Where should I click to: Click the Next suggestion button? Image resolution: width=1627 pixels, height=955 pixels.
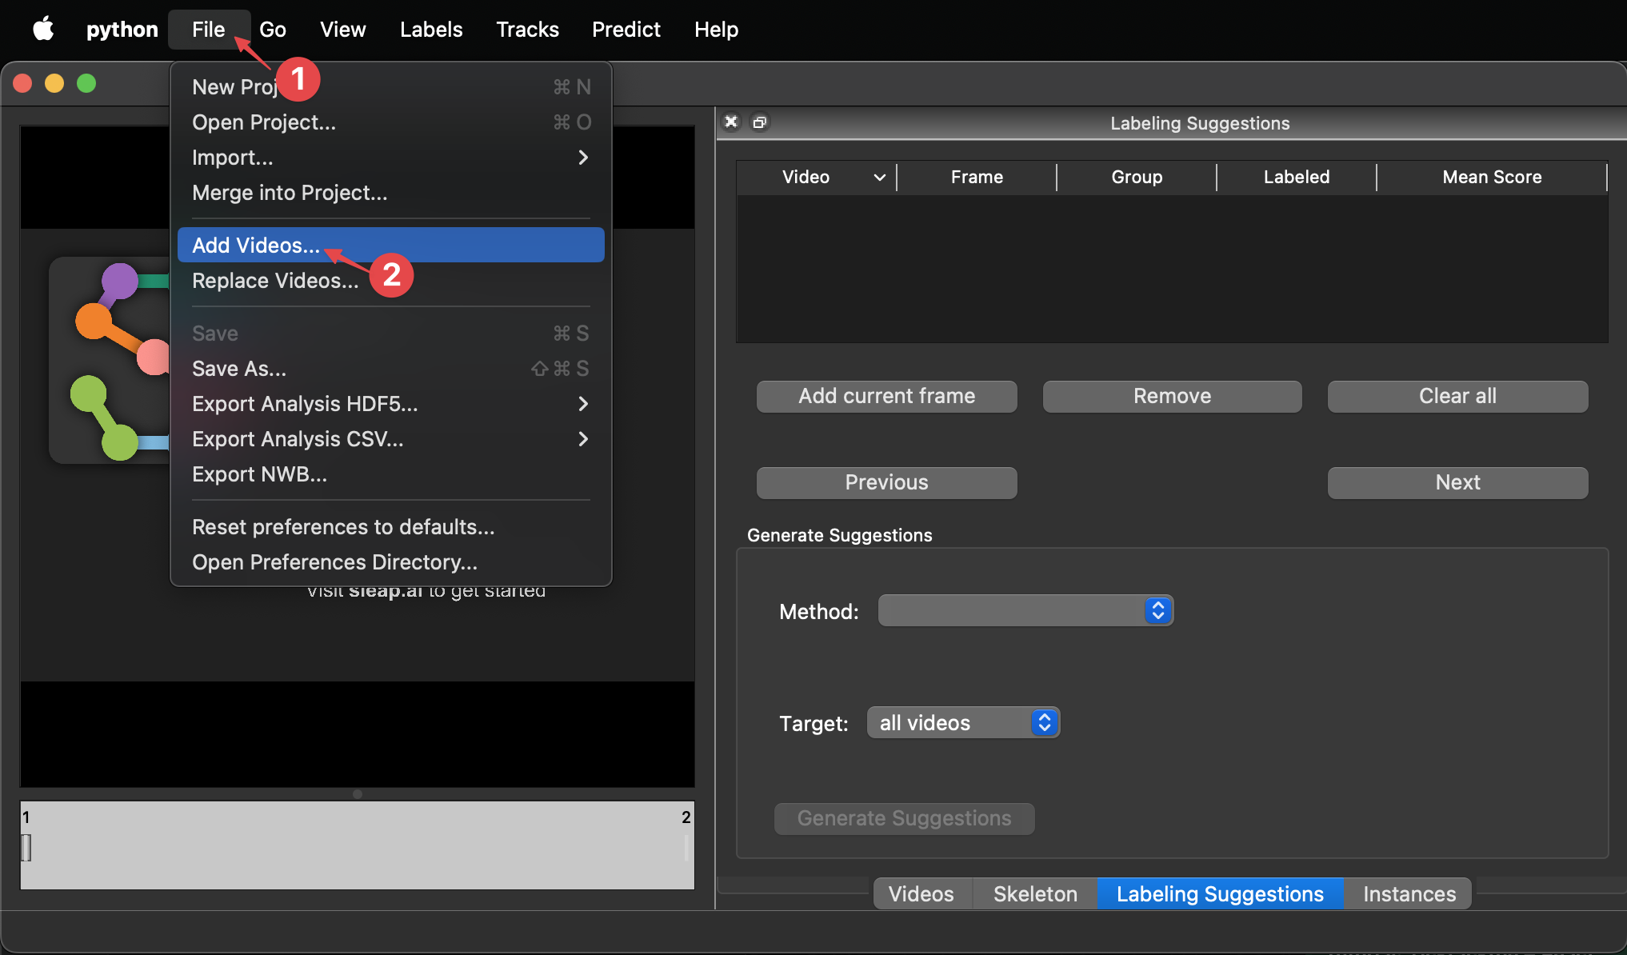pyautogui.click(x=1457, y=482)
